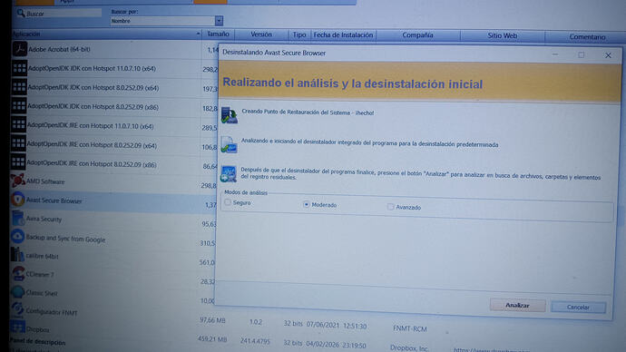The width and height of the screenshot is (626, 352).
Task: Select the Configurador FNMT row text
Action: [x=51, y=311]
